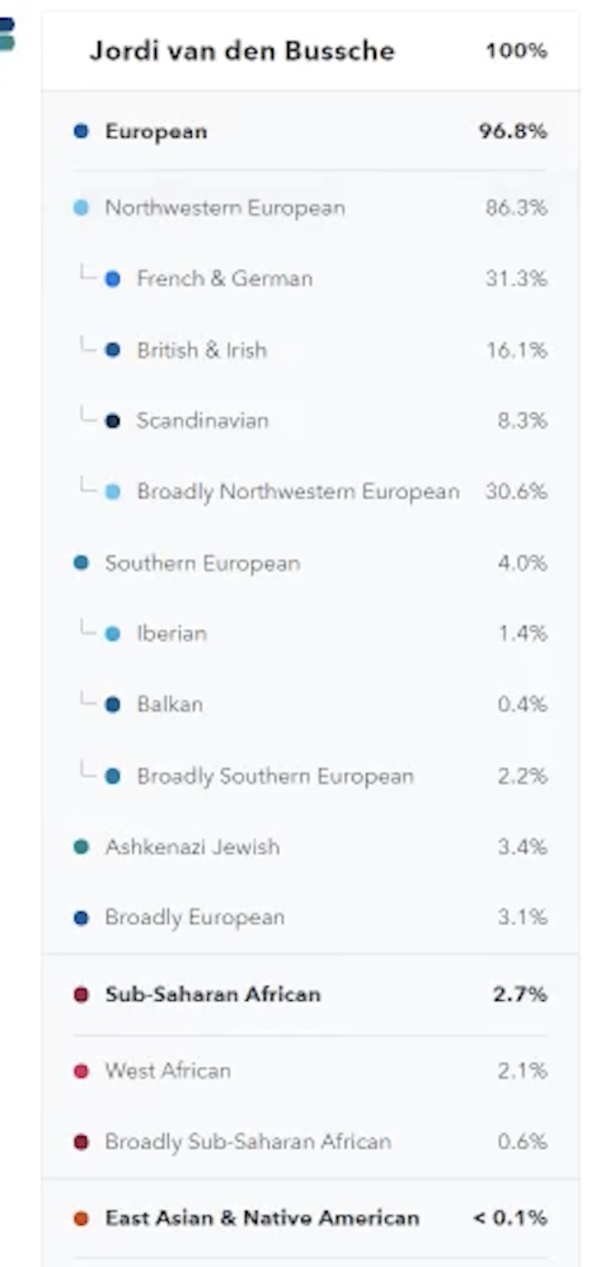Image resolution: width=599 pixels, height=1267 pixels.
Task: Click the European category color dot
Action: 81,132
